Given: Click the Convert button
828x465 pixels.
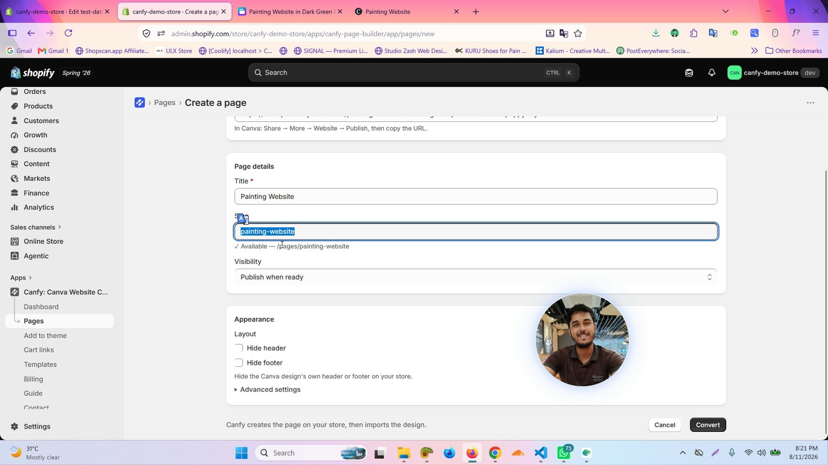Looking at the screenshot, I should tap(708, 425).
